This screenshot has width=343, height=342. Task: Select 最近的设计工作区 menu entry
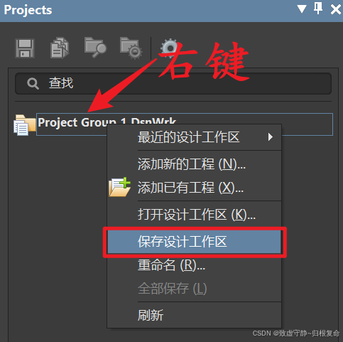click(x=194, y=137)
